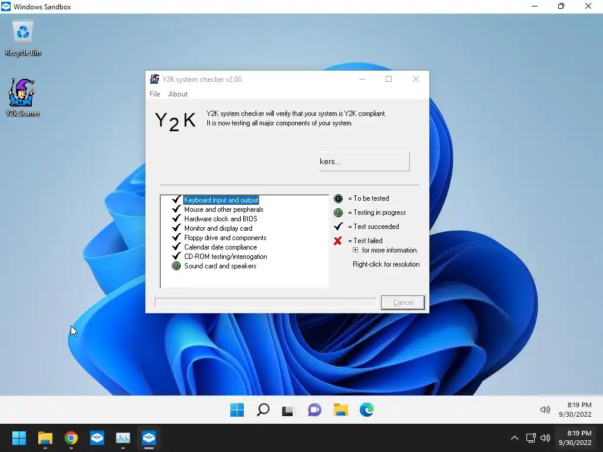Screen dimensions: 603x452
Task: Select 'Monitor and display card' row
Action: pos(218,228)
